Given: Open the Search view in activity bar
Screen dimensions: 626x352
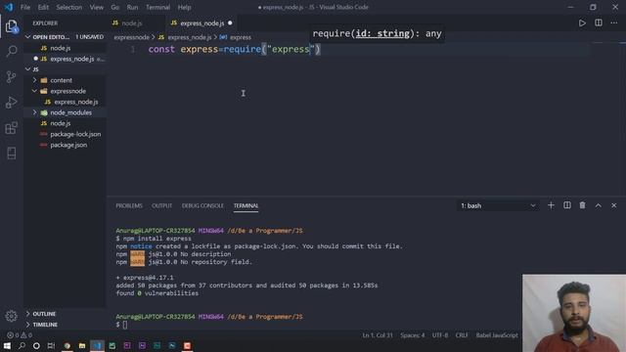Looking at the screenshot, I should tap(12, 51).
